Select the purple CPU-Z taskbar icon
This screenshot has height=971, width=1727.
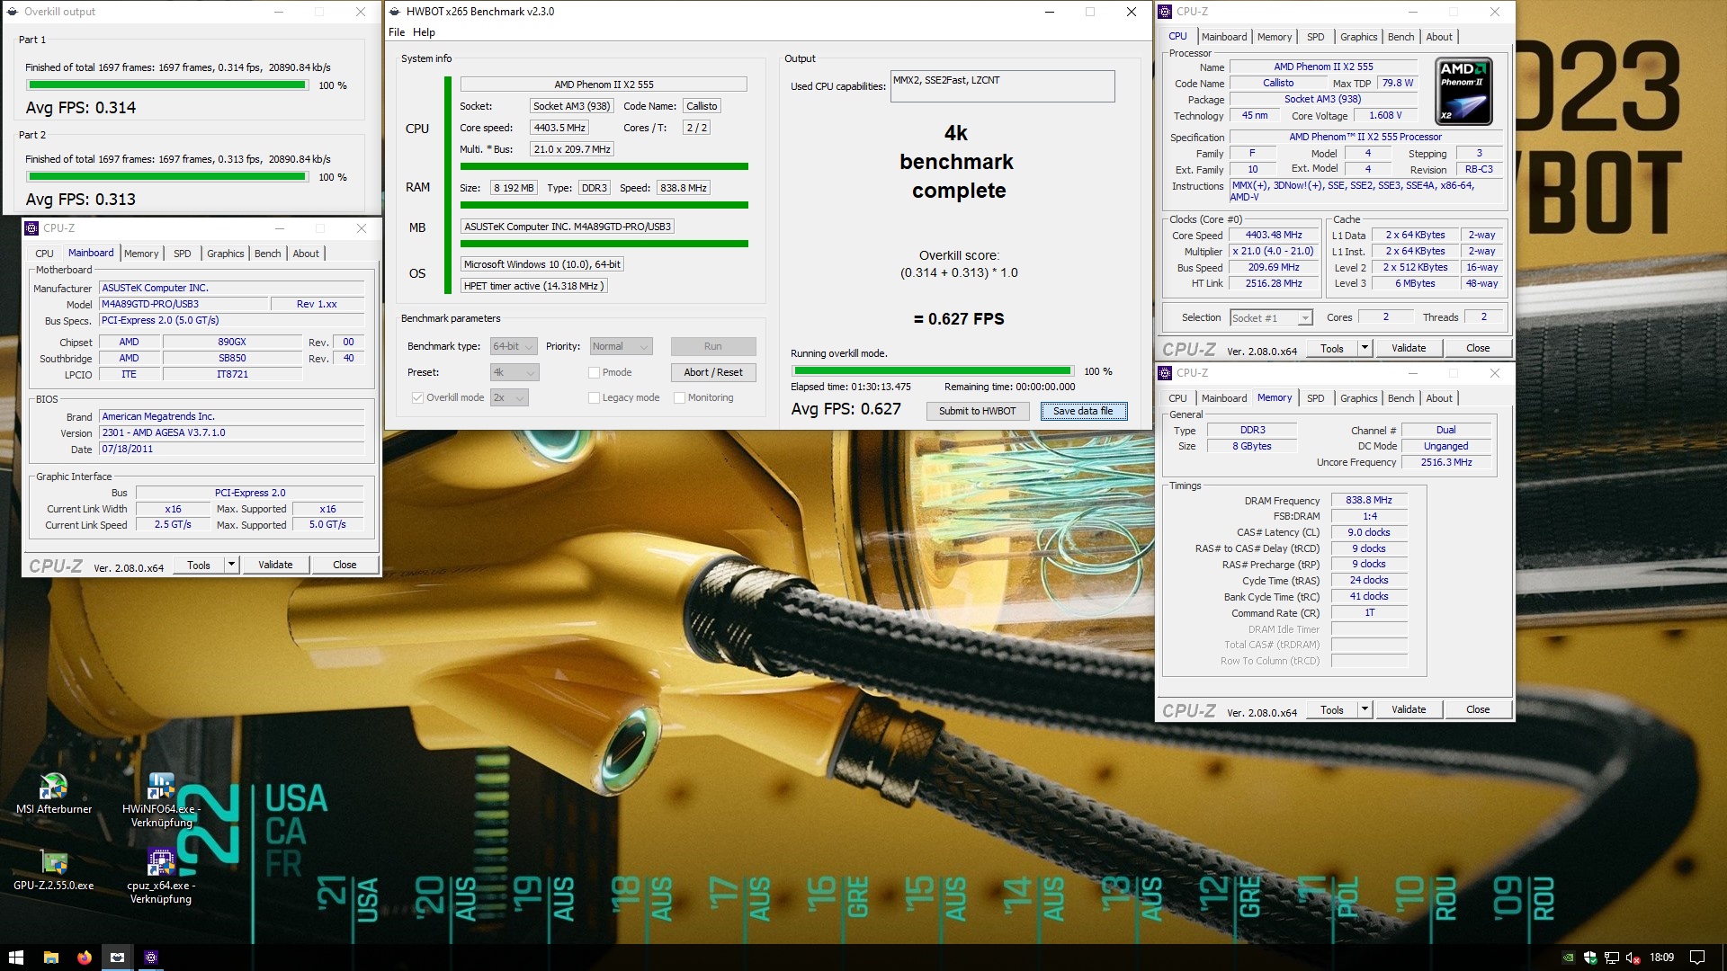[151, 958]
